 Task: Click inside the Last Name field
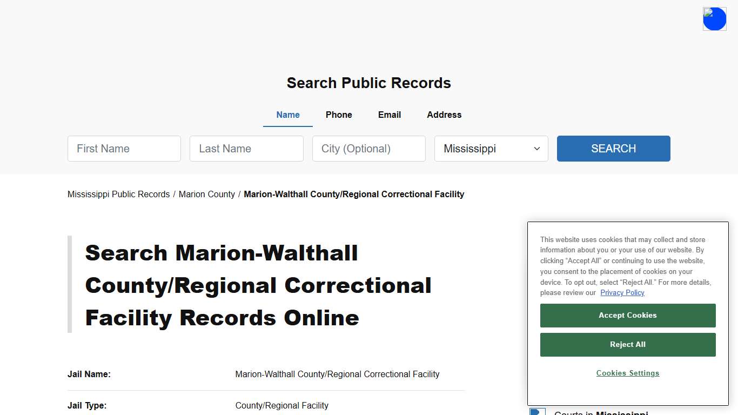(246, 149)
